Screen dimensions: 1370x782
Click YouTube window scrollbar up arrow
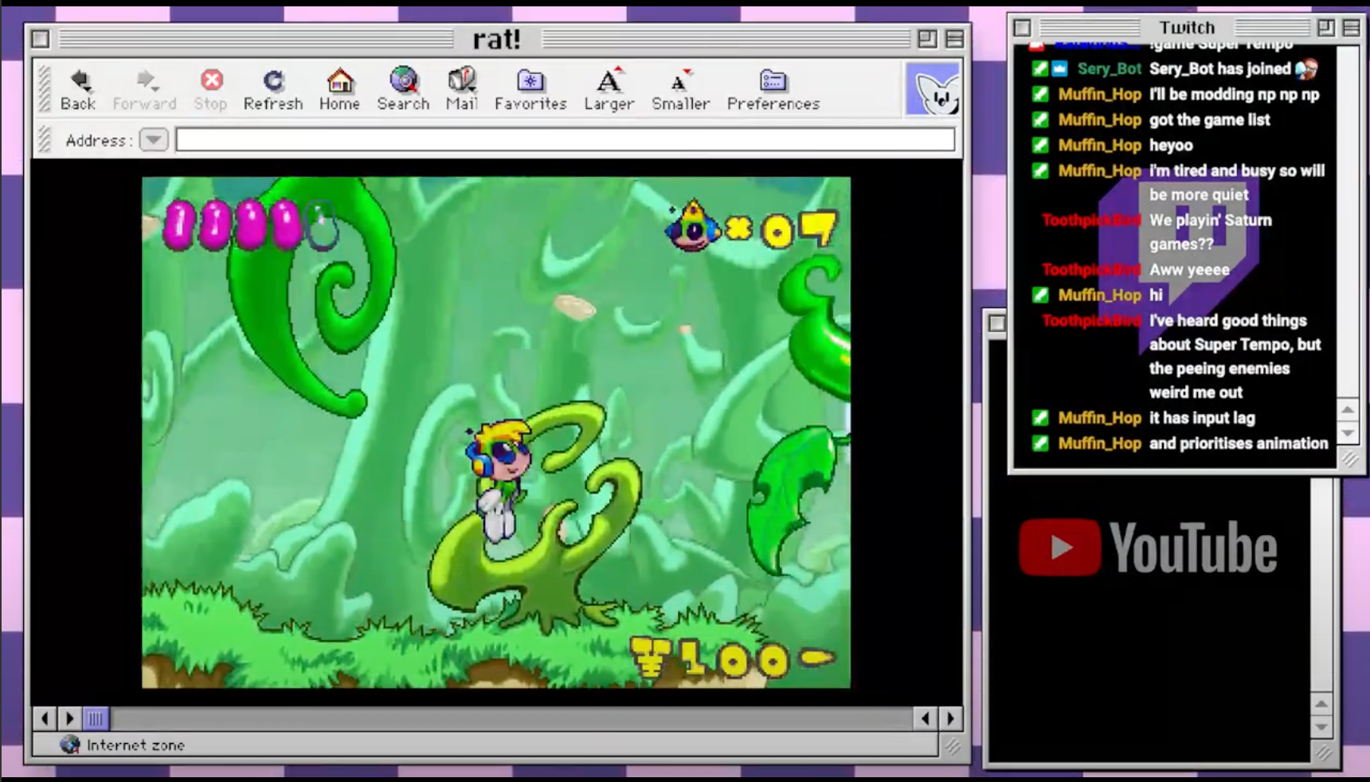1321,704
